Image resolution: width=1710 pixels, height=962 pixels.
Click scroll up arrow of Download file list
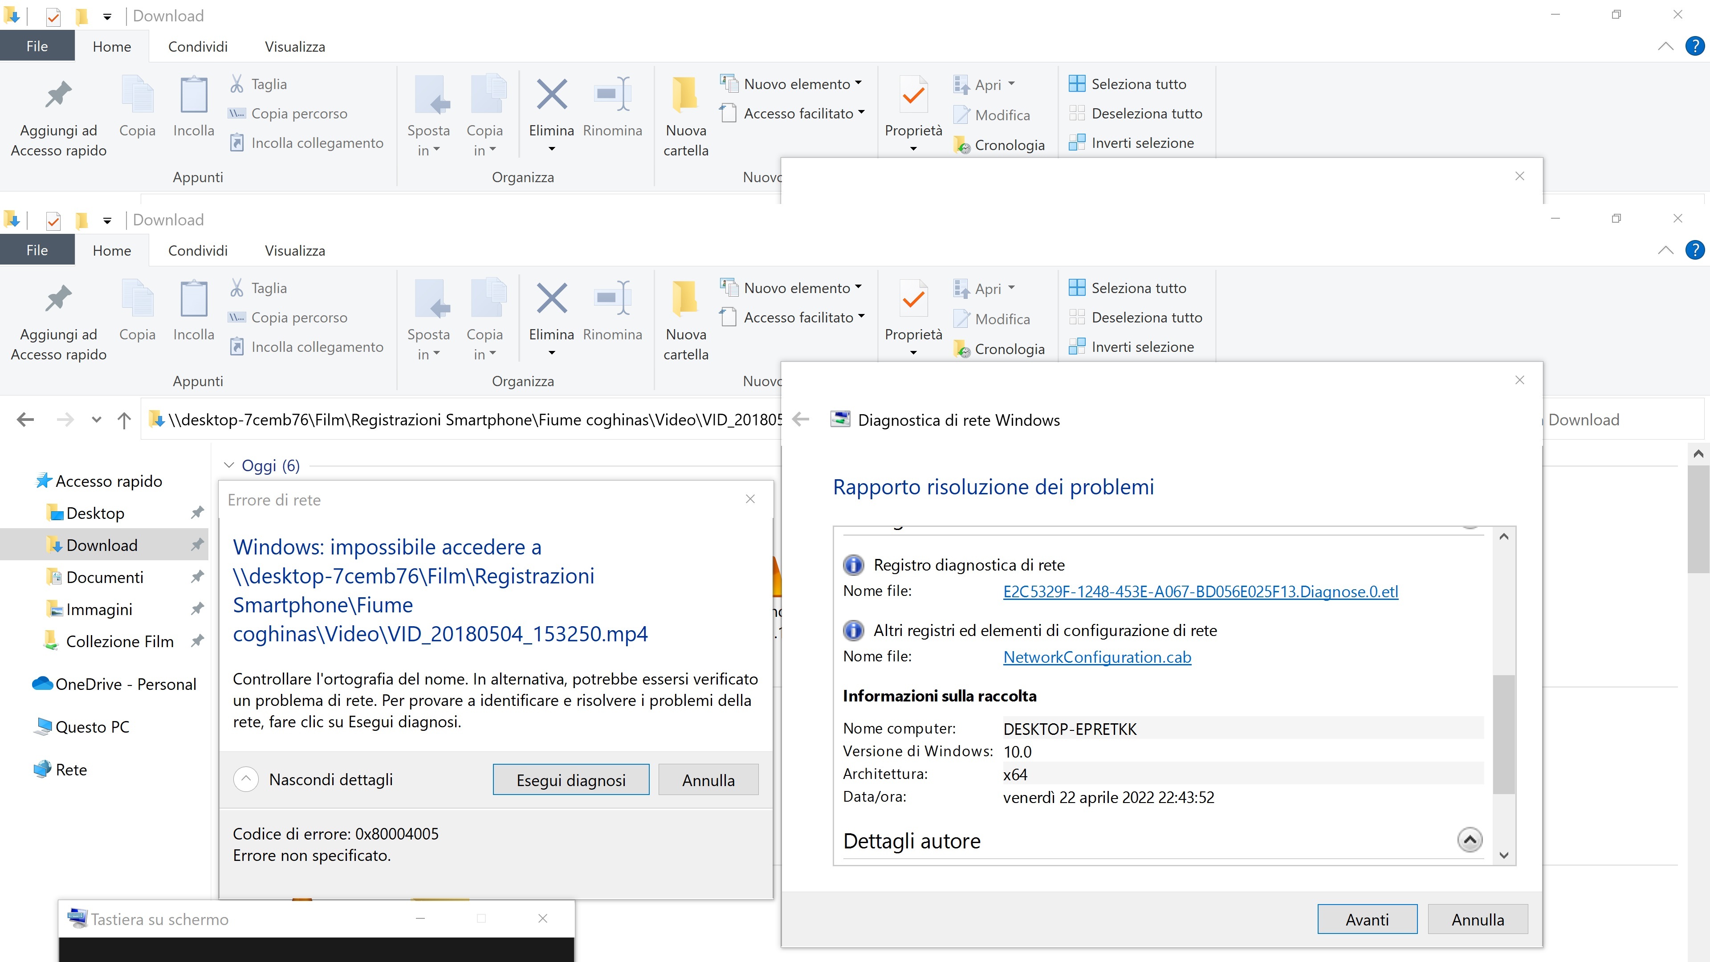[x=1698, y=453]
